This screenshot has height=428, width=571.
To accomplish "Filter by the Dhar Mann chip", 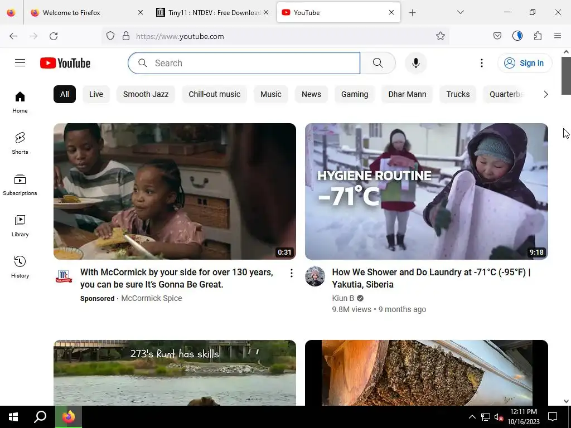I will 407,94.
